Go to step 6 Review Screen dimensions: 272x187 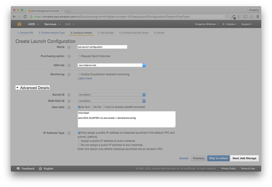(159, 33)
